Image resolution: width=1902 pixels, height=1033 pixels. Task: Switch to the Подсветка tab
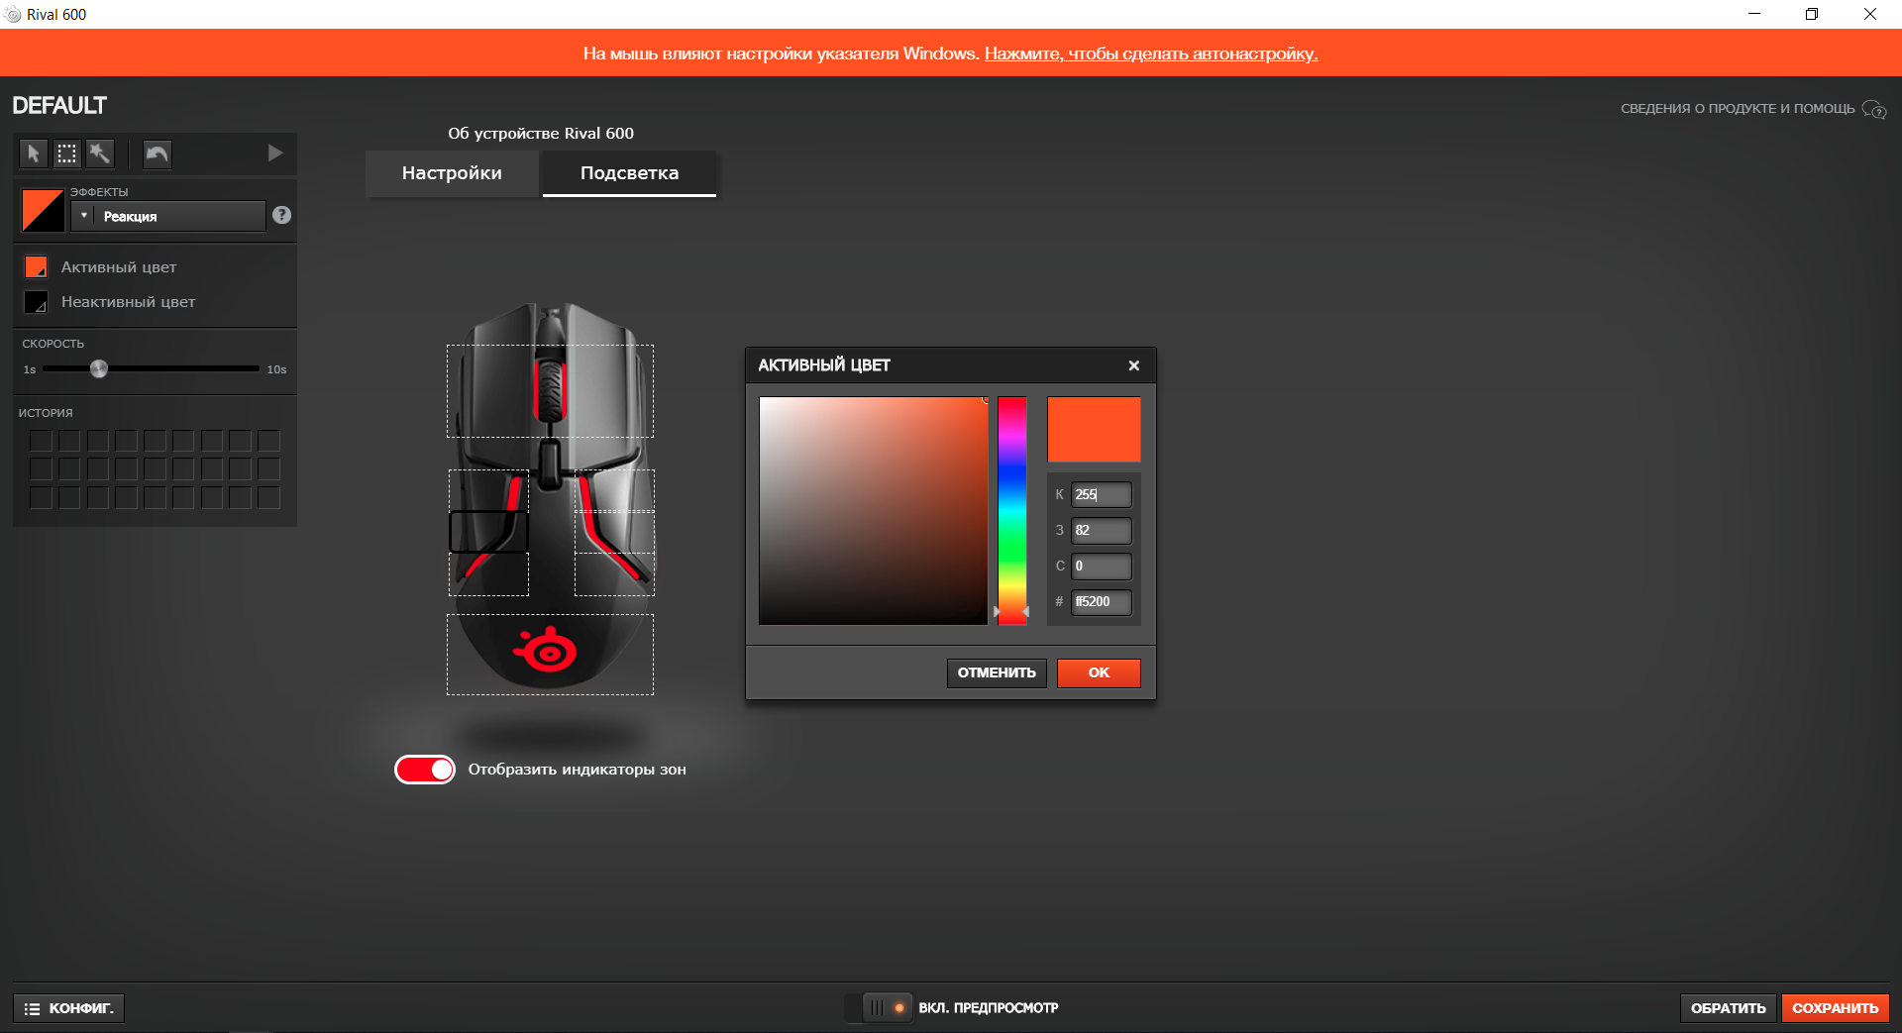(629, 173)
